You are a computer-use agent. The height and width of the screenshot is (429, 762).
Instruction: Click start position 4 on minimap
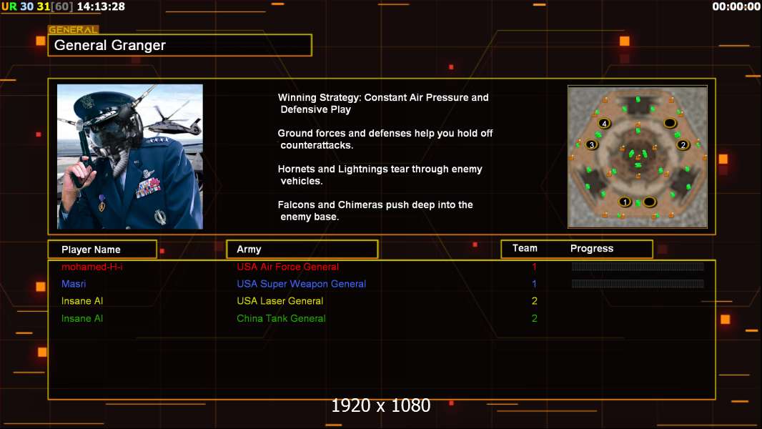(604, 124)
